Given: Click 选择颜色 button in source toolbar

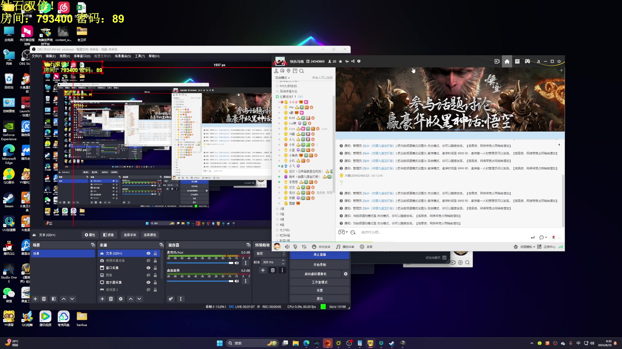Looking at the screenshot, I should click(150, 235).
